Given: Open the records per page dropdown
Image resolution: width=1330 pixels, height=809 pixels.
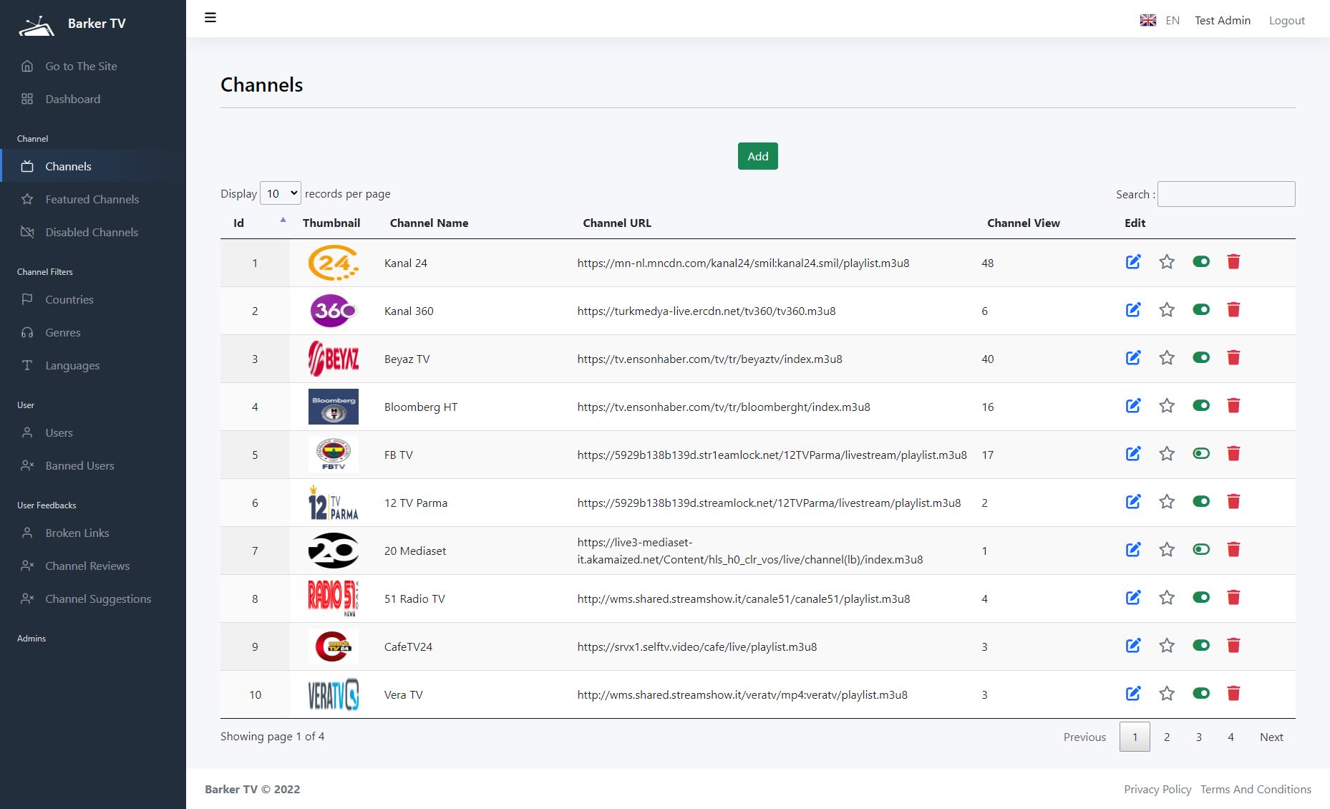Looking at the screenshot, I should point(281,194).
